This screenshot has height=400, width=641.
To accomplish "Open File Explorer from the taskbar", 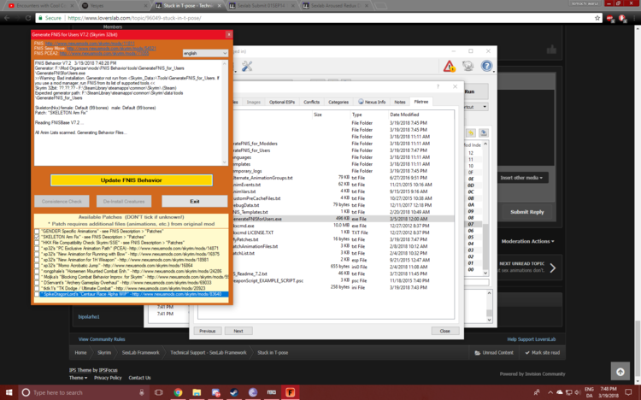I will point(197,392).
